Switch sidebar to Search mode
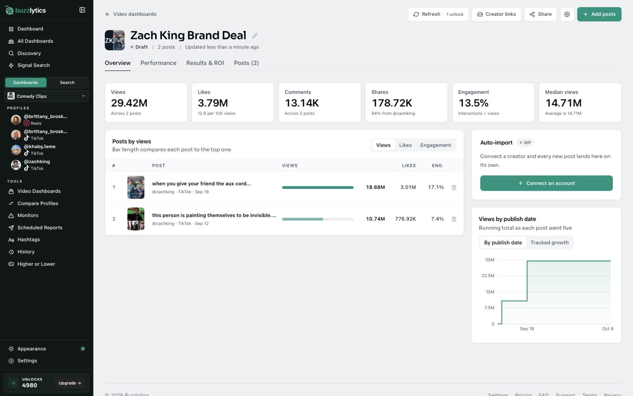 67,83
